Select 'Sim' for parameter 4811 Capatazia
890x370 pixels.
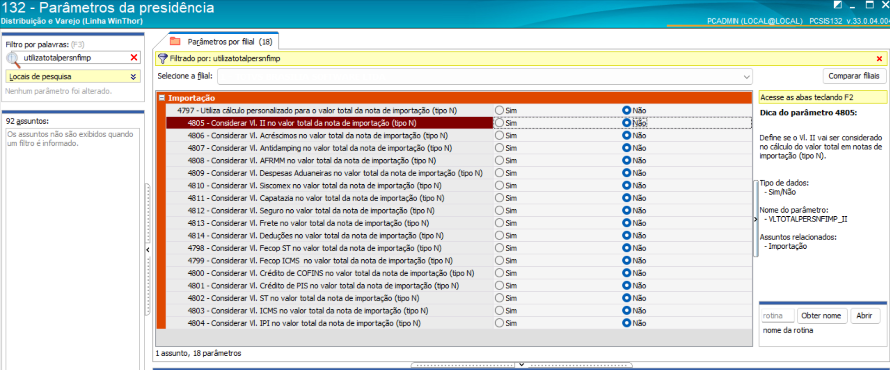coord(499,198)
